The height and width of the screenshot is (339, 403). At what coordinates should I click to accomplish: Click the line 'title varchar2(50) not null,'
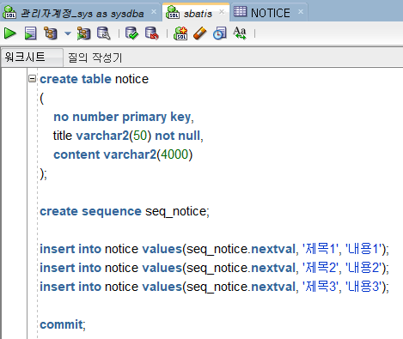click(x=128, y=136)
